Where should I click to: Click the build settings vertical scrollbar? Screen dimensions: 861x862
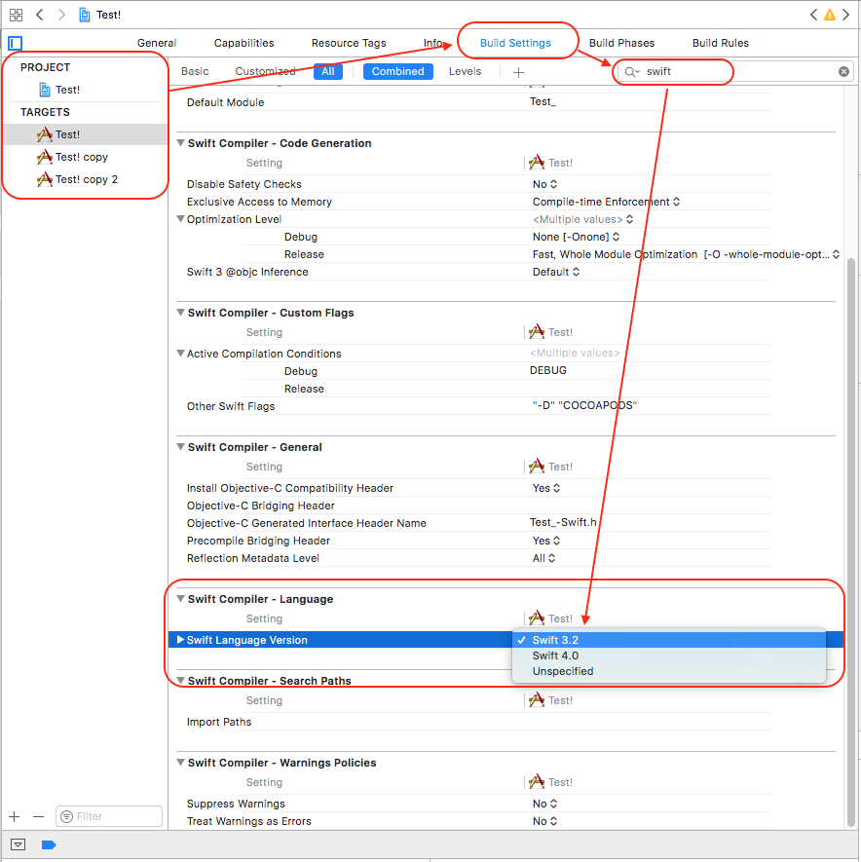click(851, 542)
